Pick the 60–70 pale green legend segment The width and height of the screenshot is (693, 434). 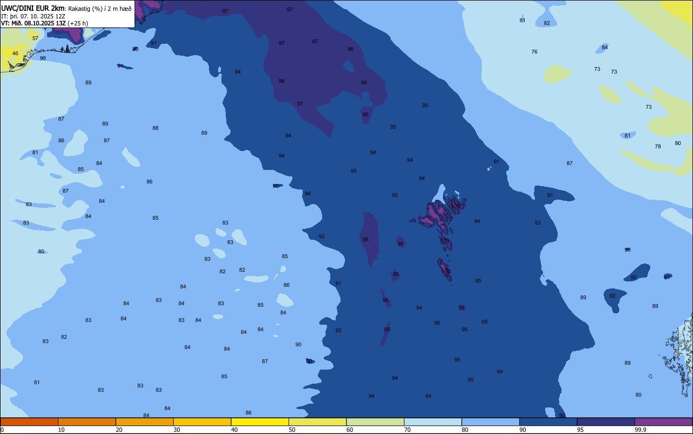tap(375, 422)
